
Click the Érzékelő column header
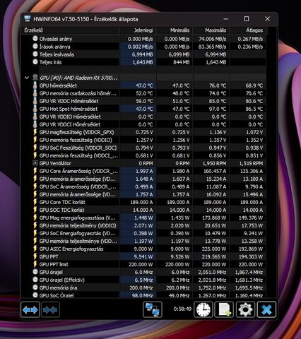34,30
